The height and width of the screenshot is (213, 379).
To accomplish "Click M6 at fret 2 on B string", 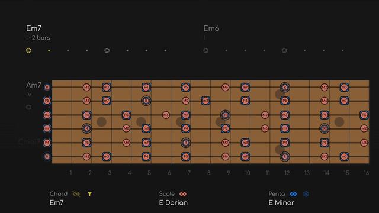I will click(x=86, y=101).
